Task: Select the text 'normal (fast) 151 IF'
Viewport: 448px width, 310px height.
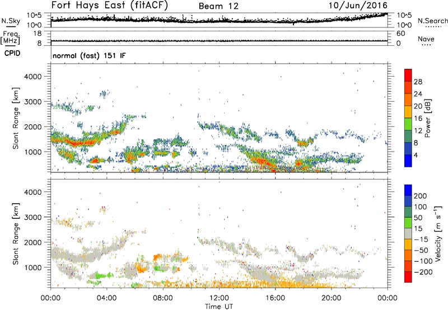Action: 89,56
